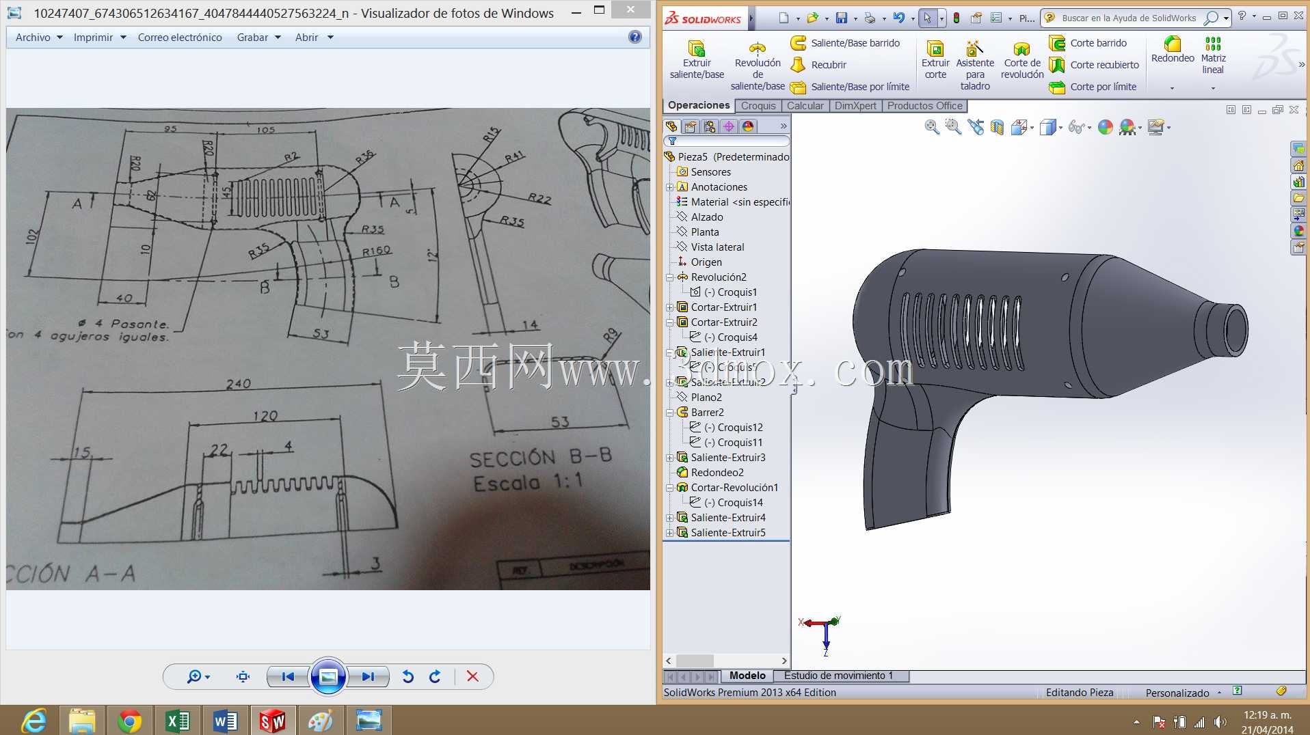Image resolution: width=1310 pixels, height=735 pixels.
Task: Click the Previous view icon
Action: coord(976,127)
